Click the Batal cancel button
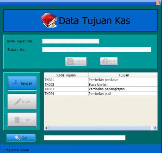 109,61
